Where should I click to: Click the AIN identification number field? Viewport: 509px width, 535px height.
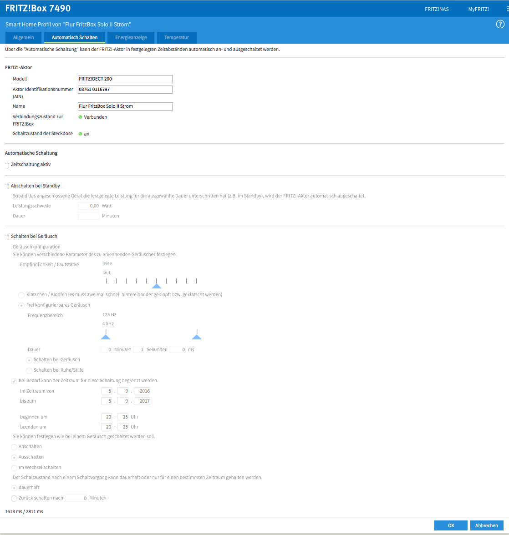pos(125,89)
